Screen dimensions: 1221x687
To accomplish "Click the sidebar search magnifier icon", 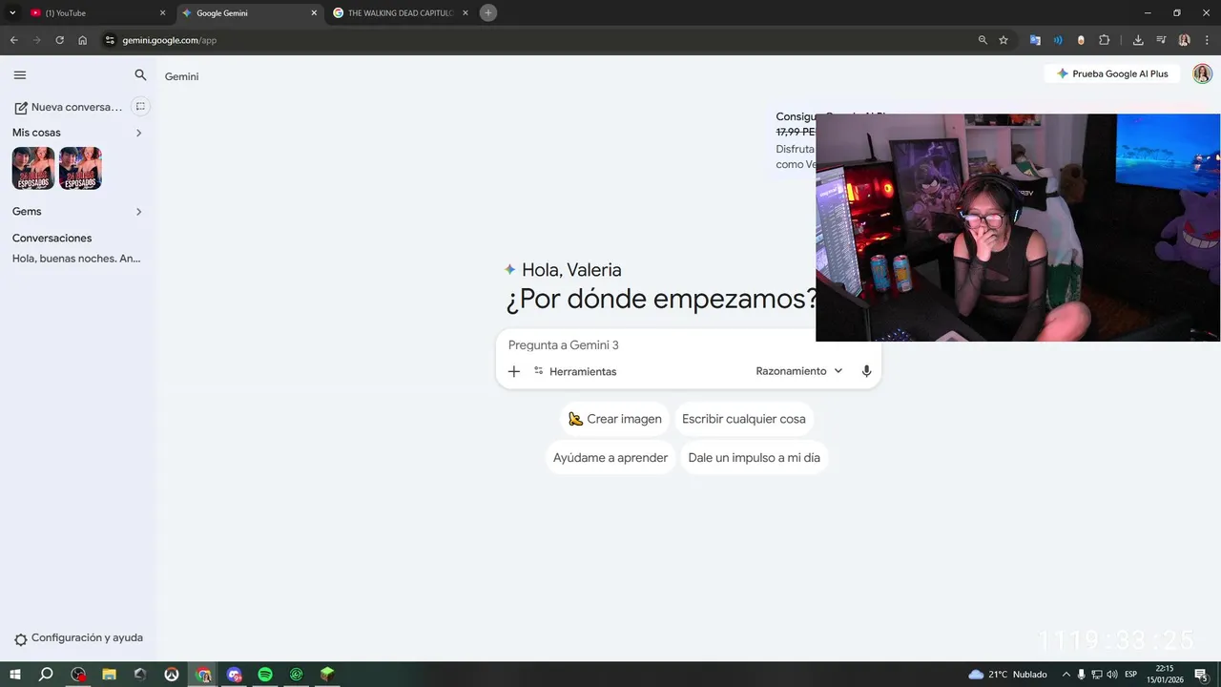I will [140, 74].
